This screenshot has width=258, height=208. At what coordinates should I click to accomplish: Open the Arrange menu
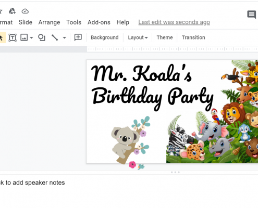point(49,22)
